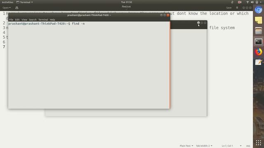
Task: Click the Save button in gedit
Action: point(229,8)
